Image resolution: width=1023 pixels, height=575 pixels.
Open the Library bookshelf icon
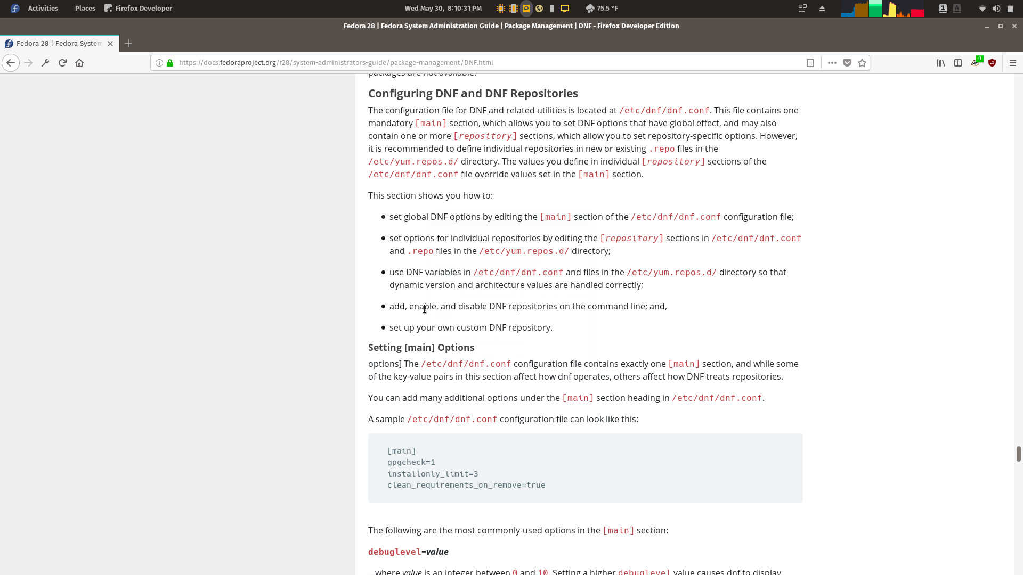(941, 63)
